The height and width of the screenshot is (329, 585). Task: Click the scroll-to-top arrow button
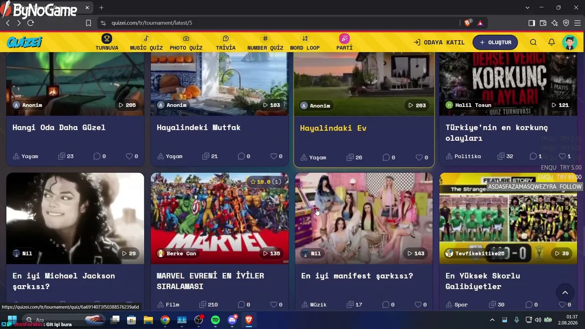pyautogui.click(x=565, y=293)
